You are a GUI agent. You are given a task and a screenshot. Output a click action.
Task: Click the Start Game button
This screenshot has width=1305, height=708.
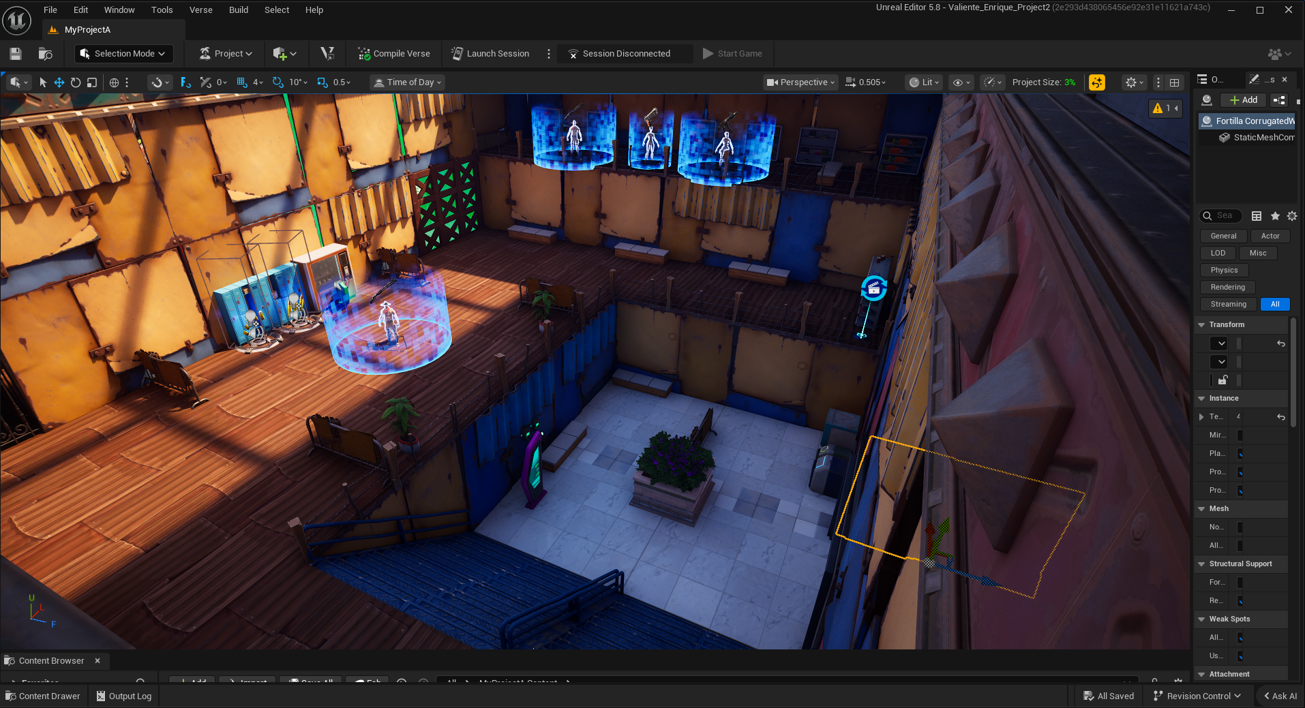click(732, 54)
